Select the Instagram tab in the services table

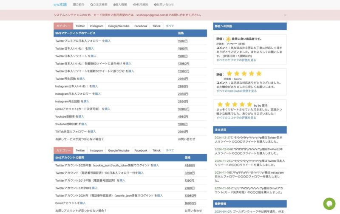(96, 26)
